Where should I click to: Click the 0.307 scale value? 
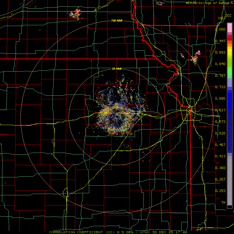(x=220, y=179)
